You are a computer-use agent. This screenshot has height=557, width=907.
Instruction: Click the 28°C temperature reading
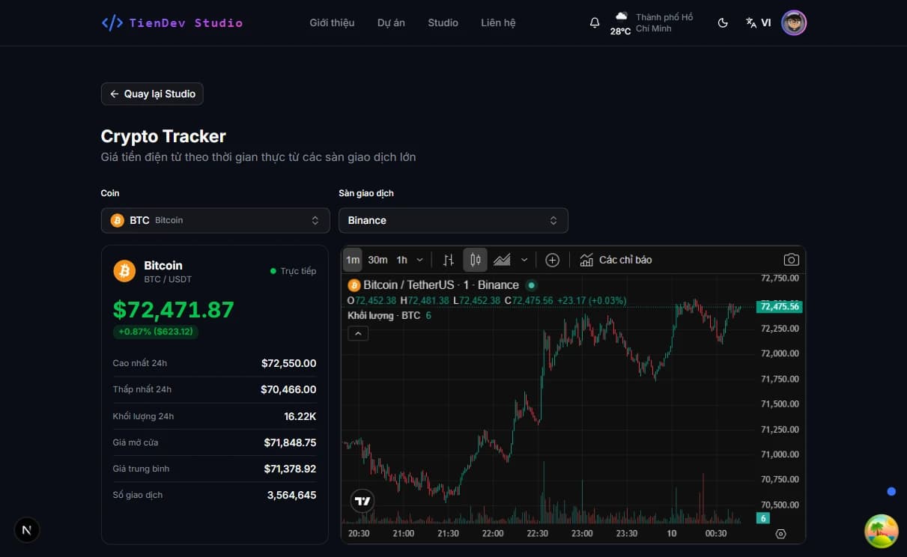point(620,31)
